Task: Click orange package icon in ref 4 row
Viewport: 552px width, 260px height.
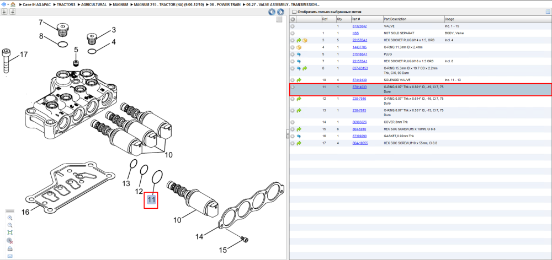Action: (299, 47)
